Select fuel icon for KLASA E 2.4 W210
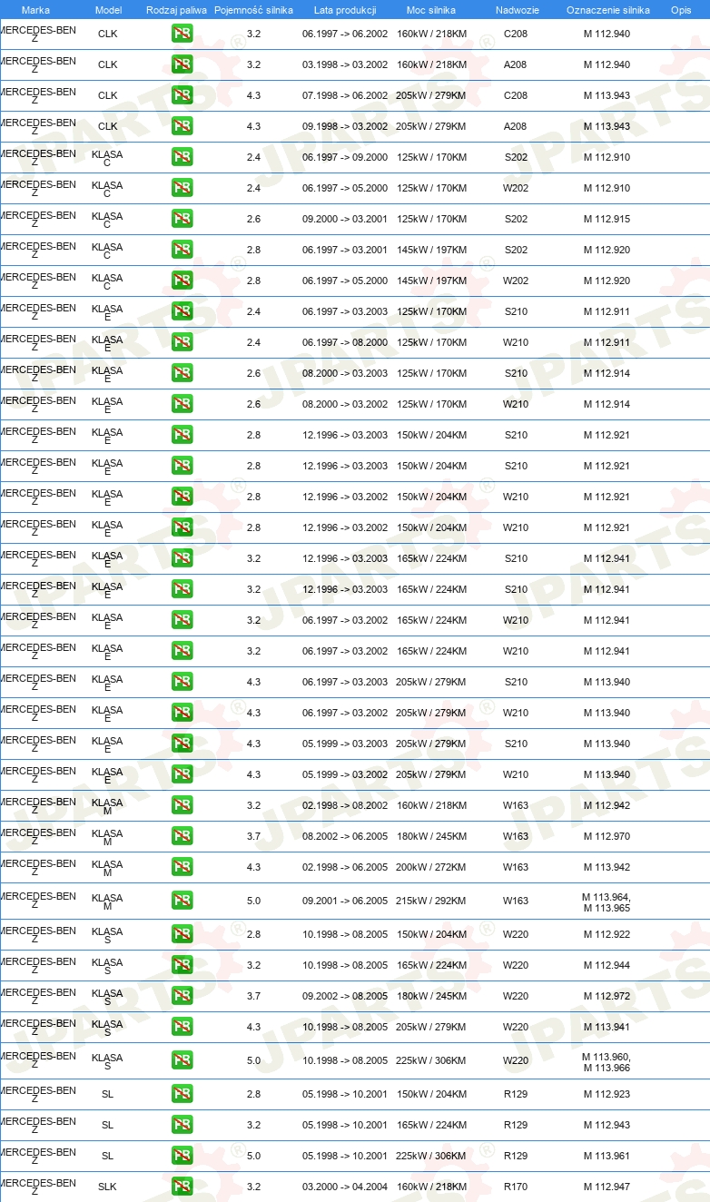Image resolution: width=710 pixels, height=1202 pixels. click(x=182, y=342)
